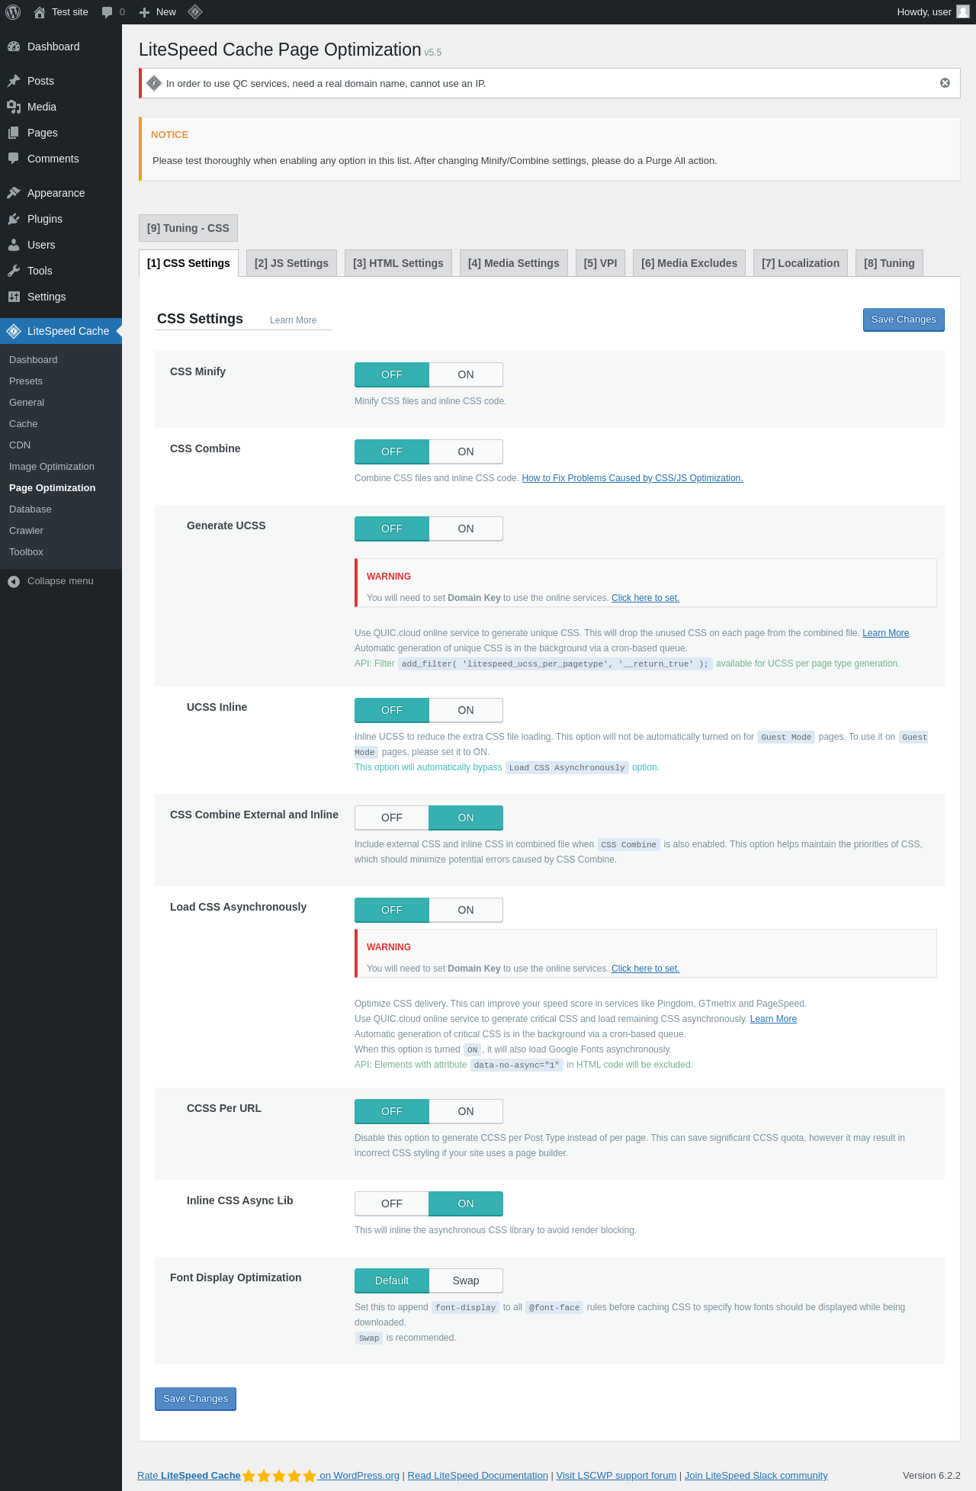
Task: Click the Tools wrench icon in sidebar
Action: [14, 271]
